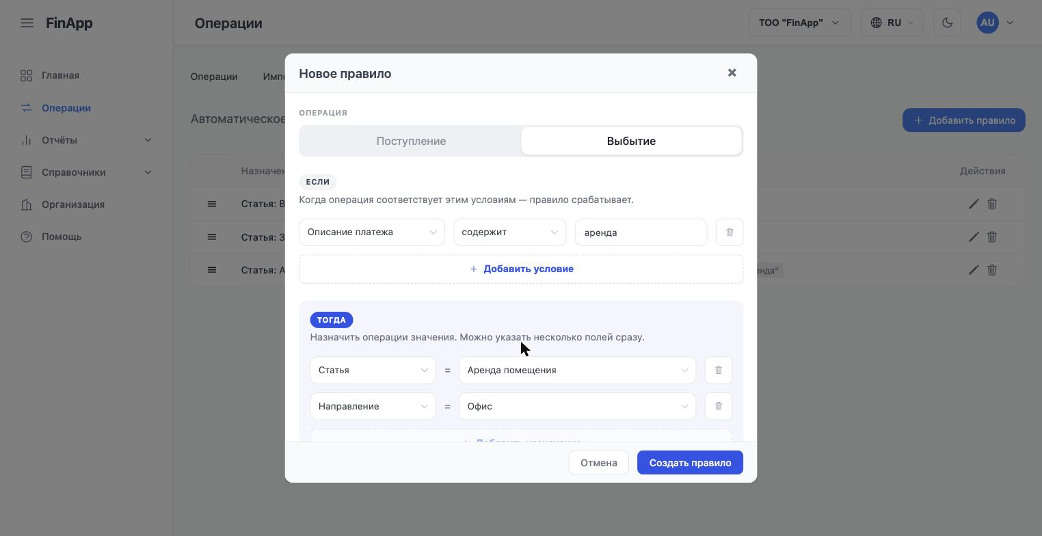Viewport: 1042px width, 536px height.
Task: Click Добавить условие
Action: click(521, 269)
